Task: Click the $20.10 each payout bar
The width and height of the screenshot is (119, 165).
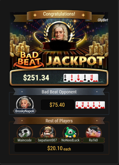Action: (x=59, y=148)
